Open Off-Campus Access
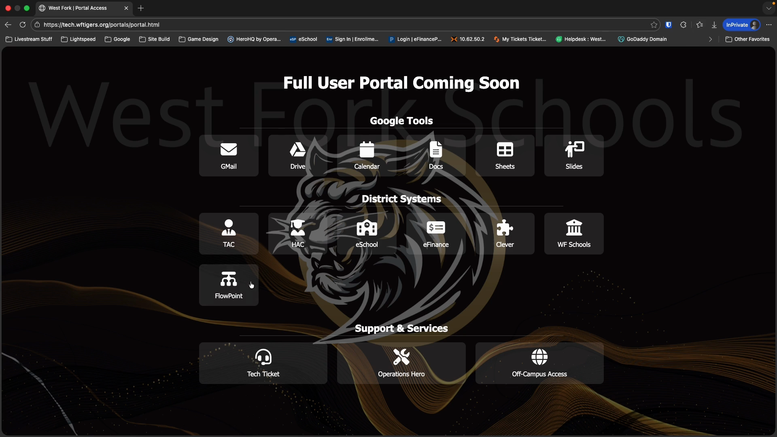Image resolution: width=777 pixels, height=437 pixels. [539, 363]
